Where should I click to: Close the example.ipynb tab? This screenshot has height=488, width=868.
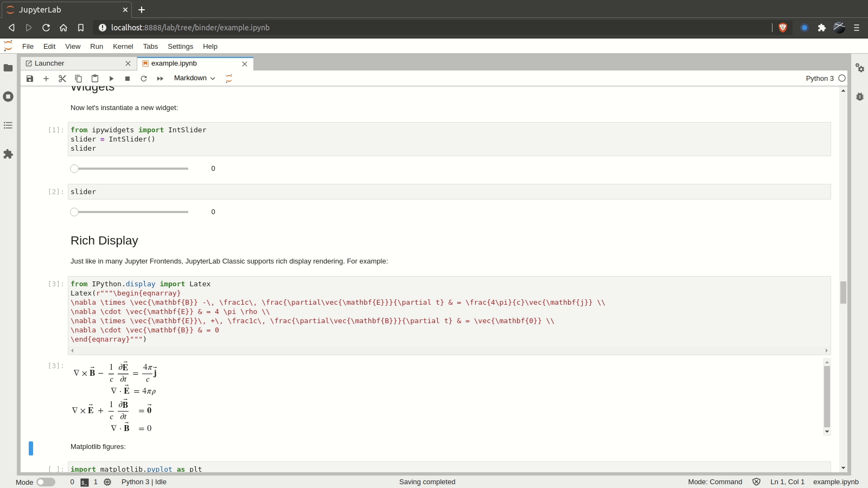245,64
